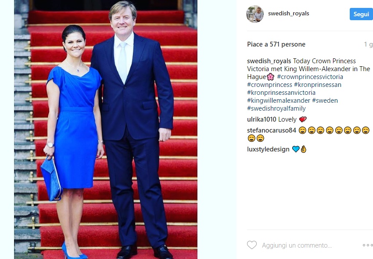Open the three-dots more options menu
The image size is (373, 259).
pos(368,245)
